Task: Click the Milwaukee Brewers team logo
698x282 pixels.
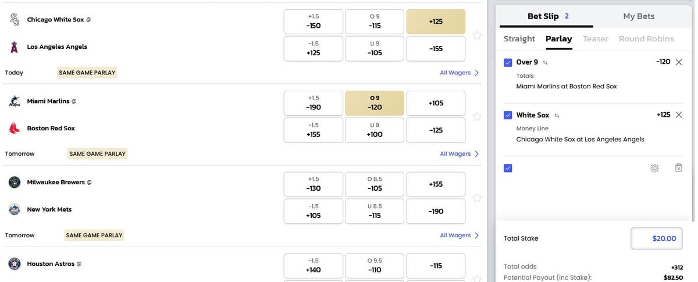Action: 15,183
